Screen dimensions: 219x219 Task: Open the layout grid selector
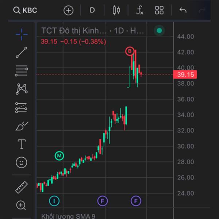[x=159, y=10]
